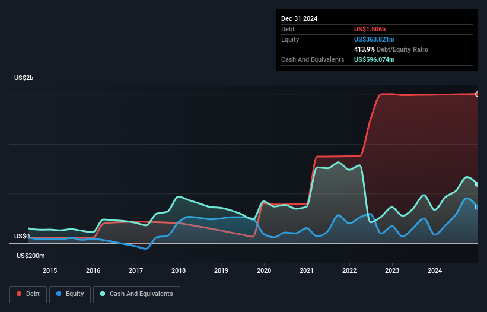The height and width of the screenshot is (312, 487).
Task: Select the Debt endpoint marker on chart
Action: pos(477,94)
